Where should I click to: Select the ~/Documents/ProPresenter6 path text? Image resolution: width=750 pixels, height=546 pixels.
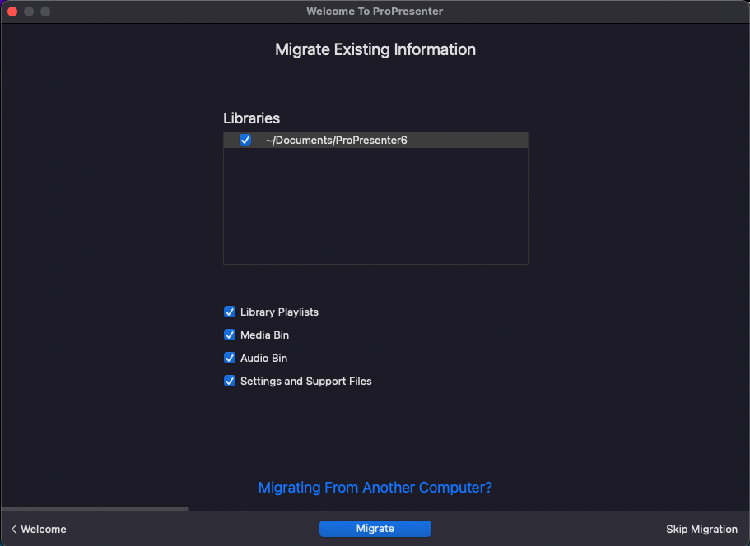coord(336,140)
